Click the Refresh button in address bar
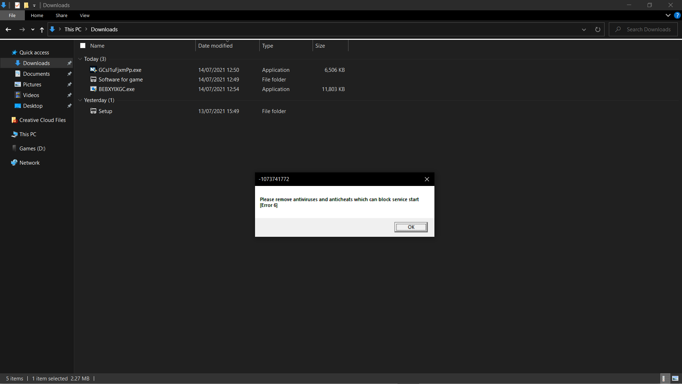Screen dimensions: 682x384 point(597,30)
